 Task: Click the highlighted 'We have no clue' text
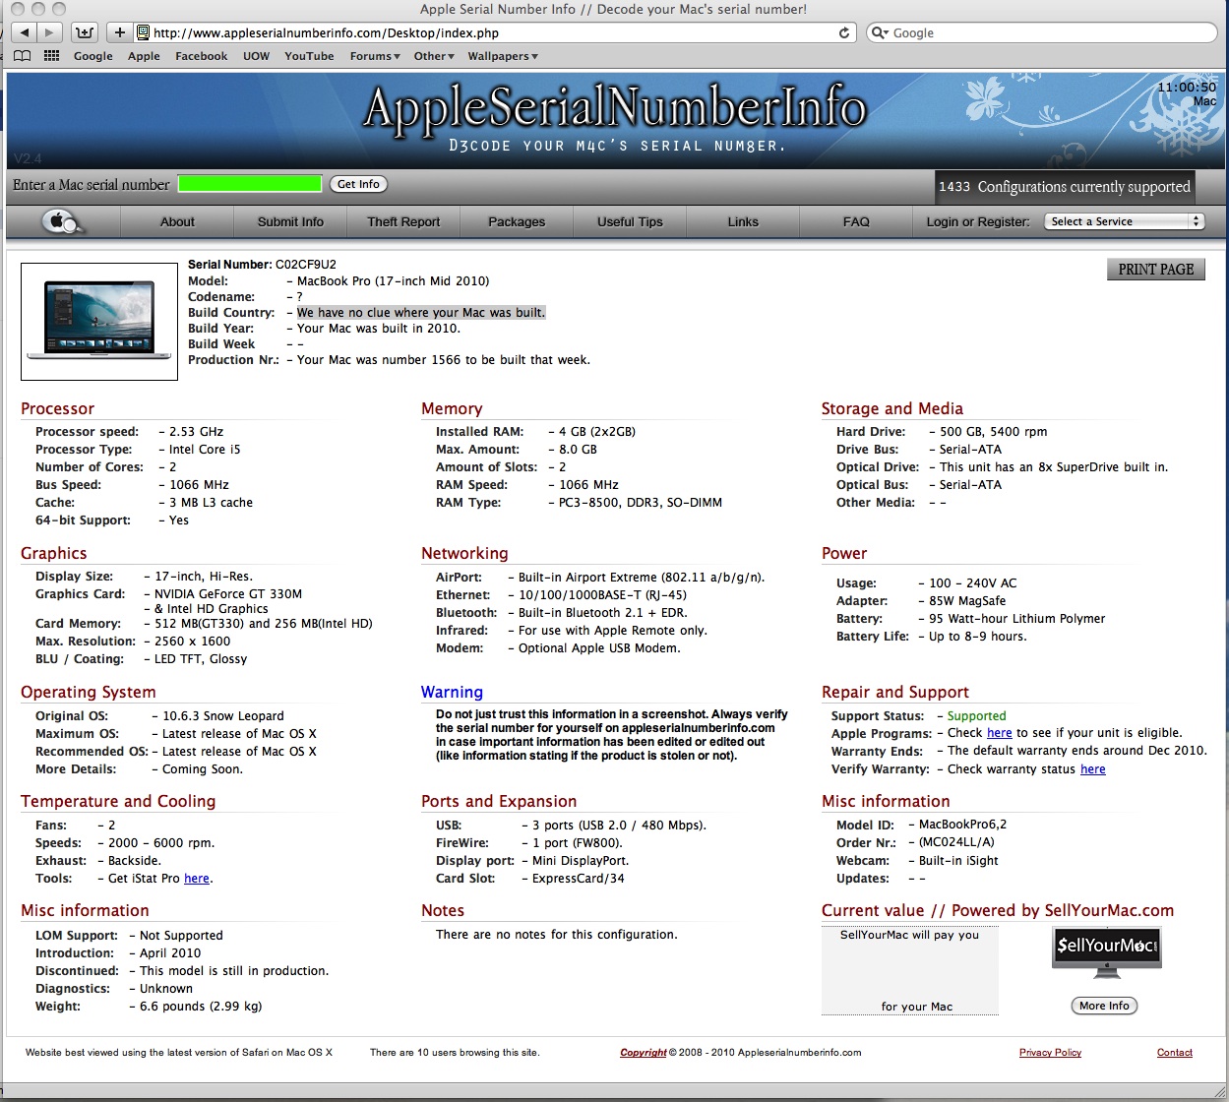click(x=421, y=313)
